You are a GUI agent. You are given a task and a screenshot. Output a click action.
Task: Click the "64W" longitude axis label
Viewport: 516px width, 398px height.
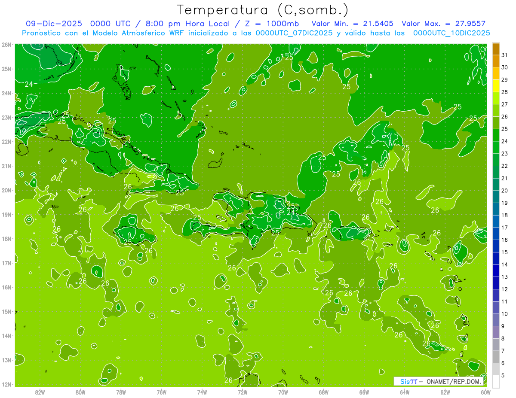405,392
